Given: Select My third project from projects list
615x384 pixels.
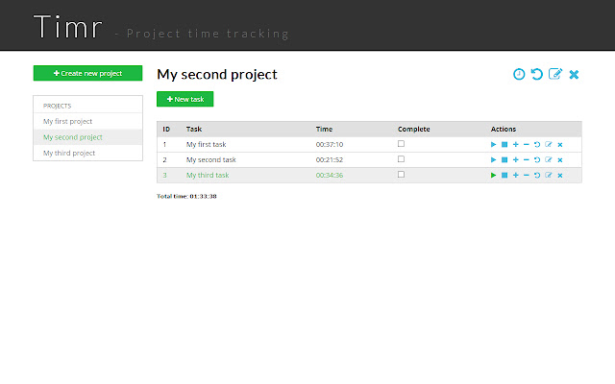Looking at the screenshot, I should click(69, 153).
